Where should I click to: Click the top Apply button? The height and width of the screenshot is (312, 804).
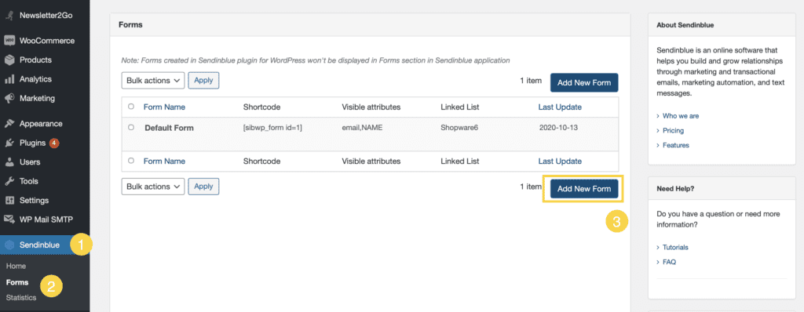[x=203, y=81]
